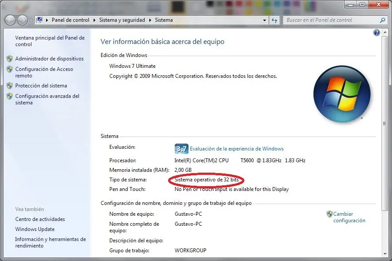Click the computer icon in address bar
The width and height of the screenshot is (392, 261).
point(40,20)
